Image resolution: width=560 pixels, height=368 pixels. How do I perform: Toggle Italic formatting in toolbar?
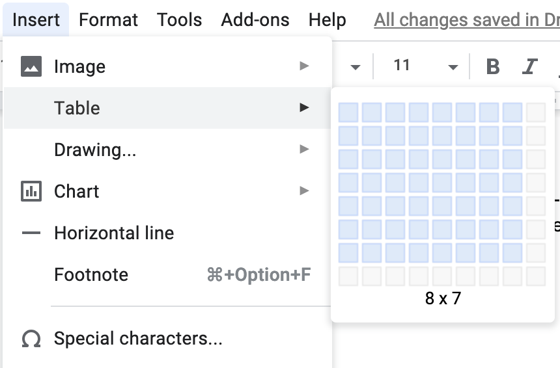point(530,66)
